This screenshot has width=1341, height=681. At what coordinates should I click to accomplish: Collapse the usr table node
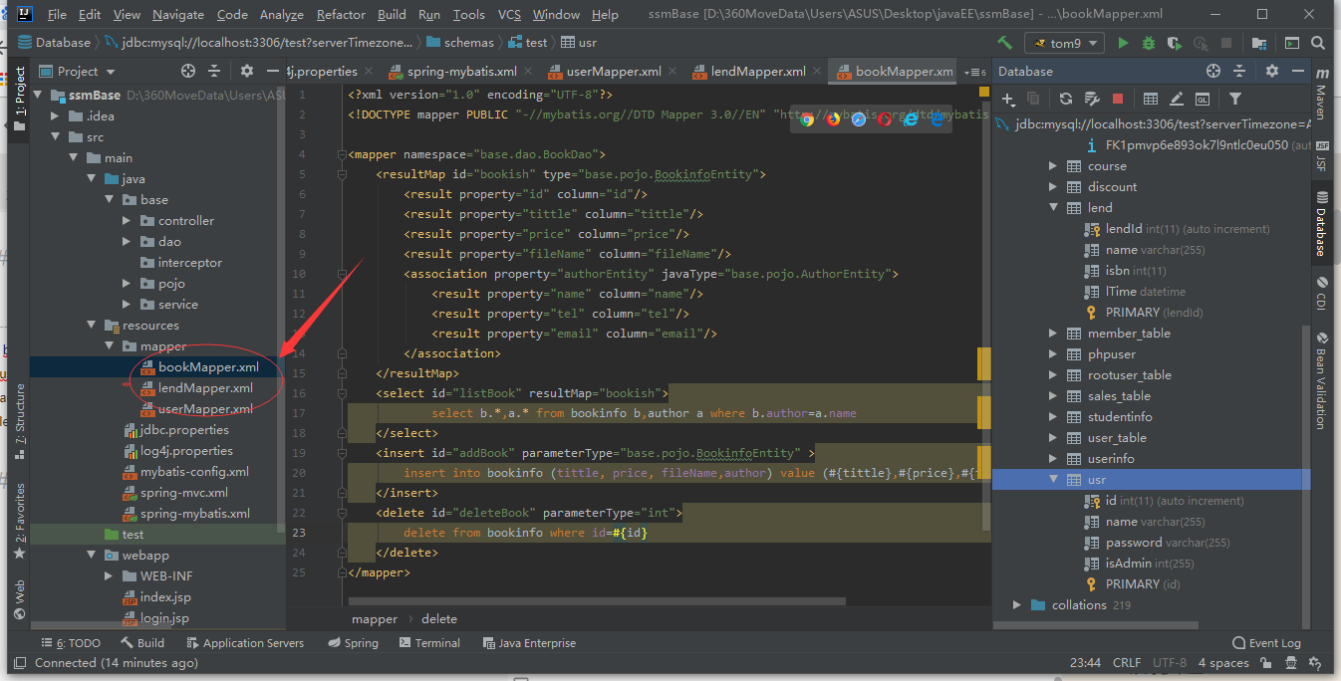pyautogui.click(x=1053, y=480)
